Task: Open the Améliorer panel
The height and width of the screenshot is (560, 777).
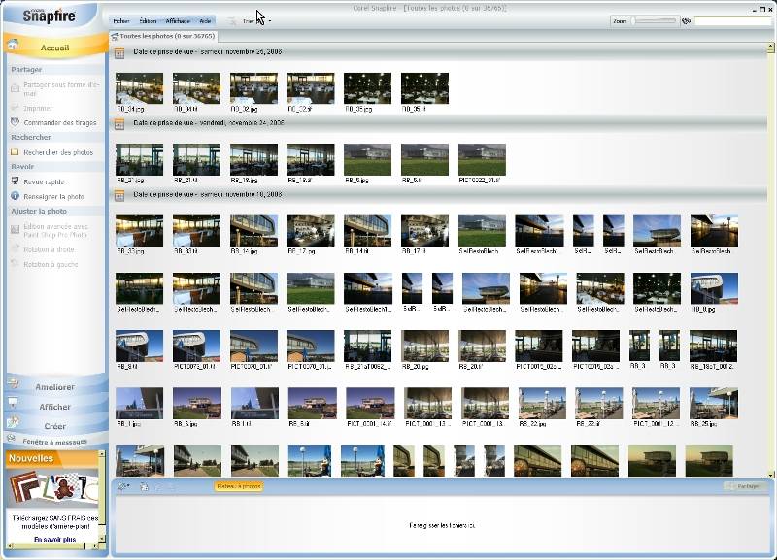Action: tap(54, 386)
